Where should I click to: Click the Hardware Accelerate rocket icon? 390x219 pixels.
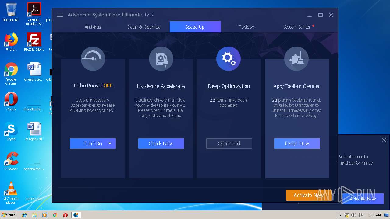click(161, 59)
